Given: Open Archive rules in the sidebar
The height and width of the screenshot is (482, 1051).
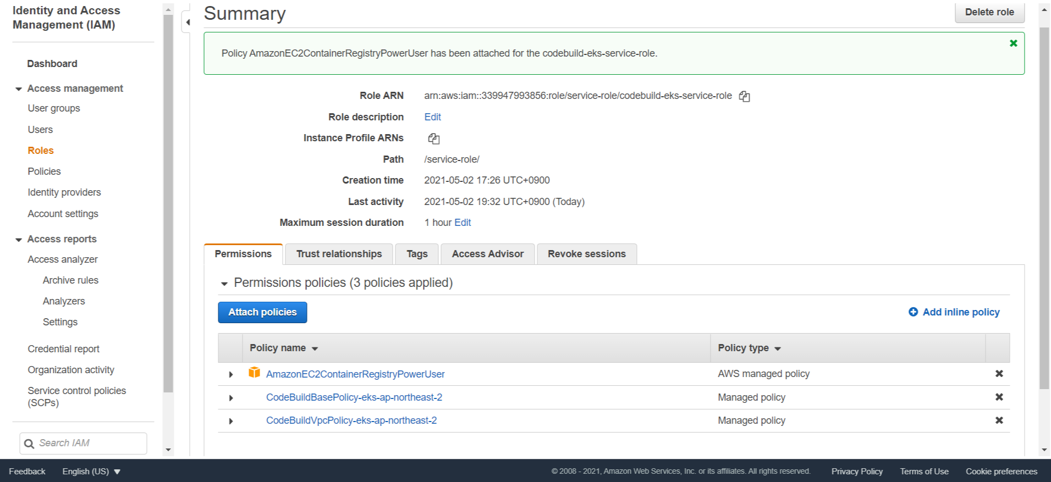Looking at the screenshot, I should click(70, 280).
